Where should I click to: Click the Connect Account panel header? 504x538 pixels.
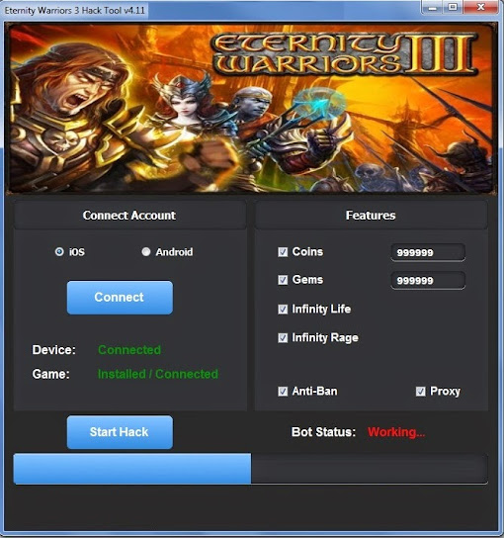(x=129, y=216)
